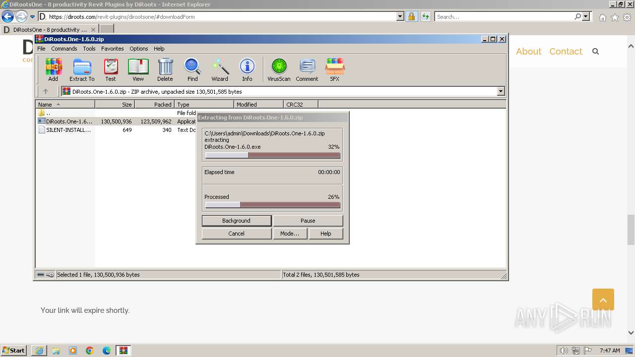Image resolution: width=635 pixels, height=357 pixels.
Task: Open the WinRAR File menu
Action: (x=41, y=49)
